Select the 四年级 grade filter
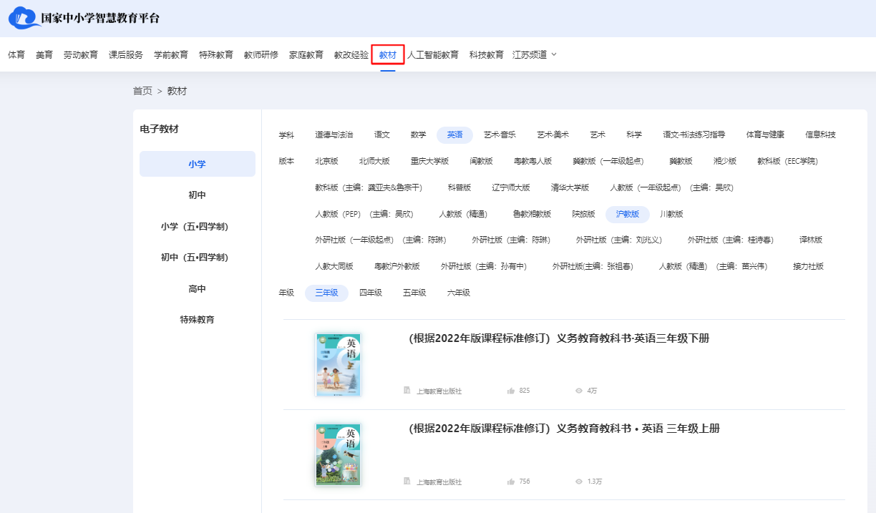 371,293
